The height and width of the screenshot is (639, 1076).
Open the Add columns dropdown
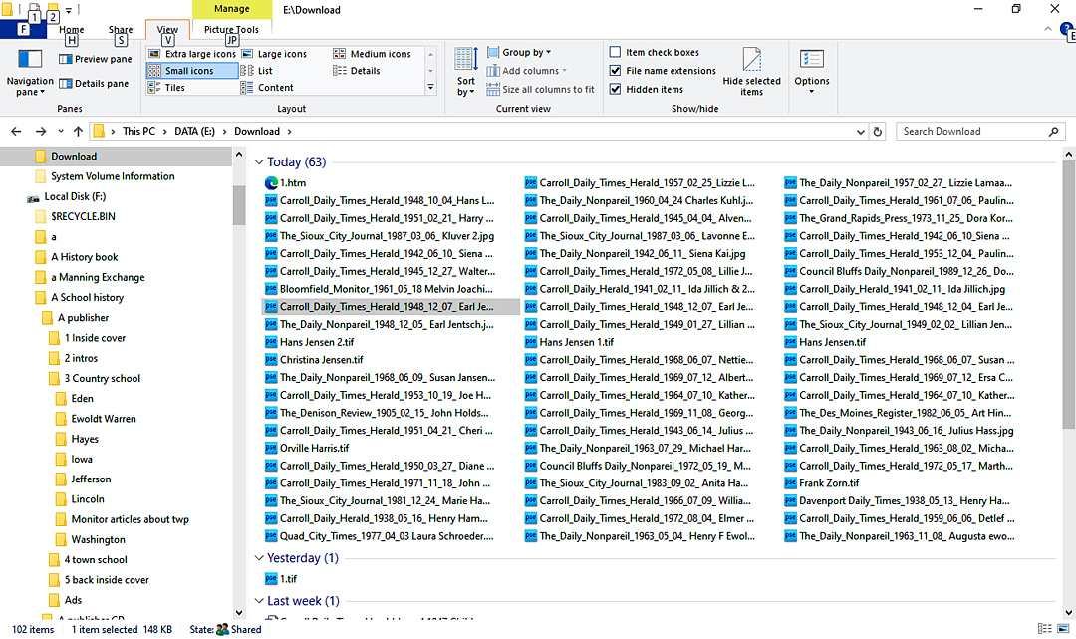pyautogui.click(x=526, y=71)
